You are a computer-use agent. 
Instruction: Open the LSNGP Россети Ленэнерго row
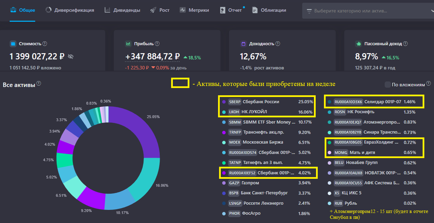(x=267, y=203)
